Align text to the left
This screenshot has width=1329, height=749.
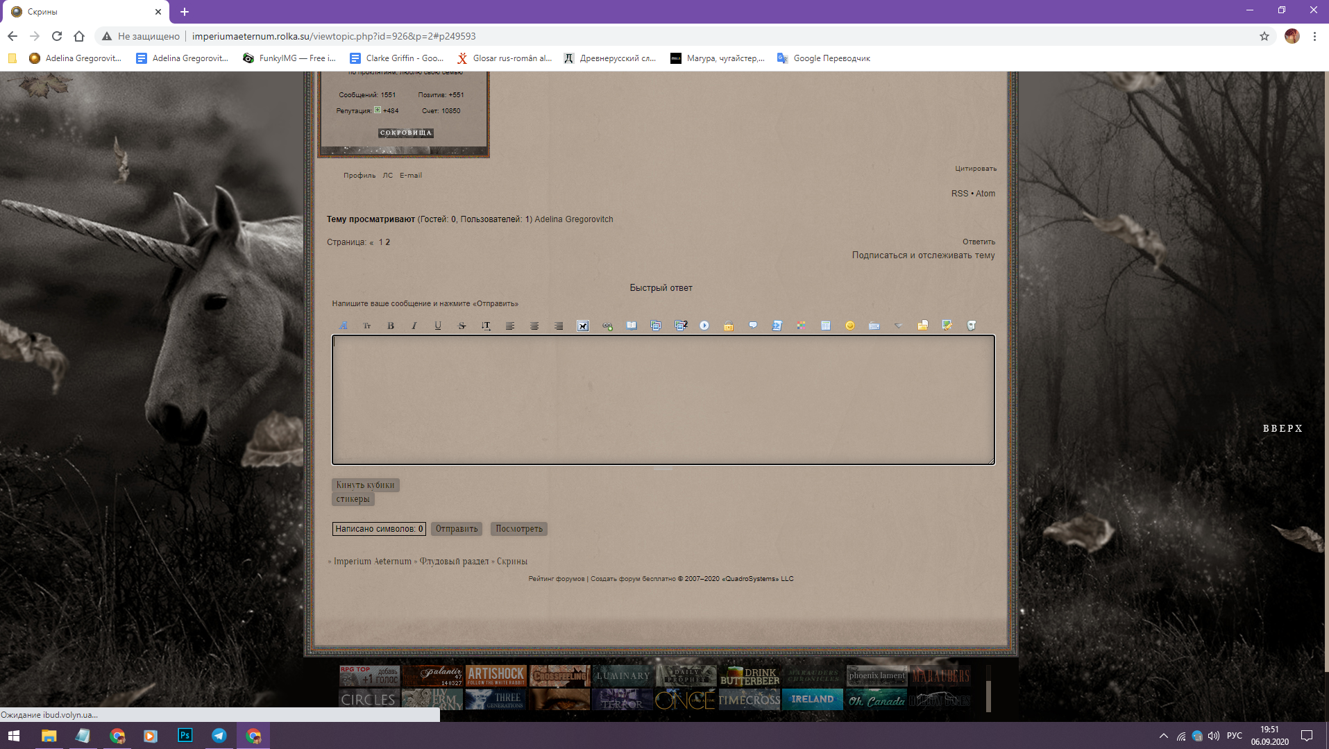tap(510, 326)
